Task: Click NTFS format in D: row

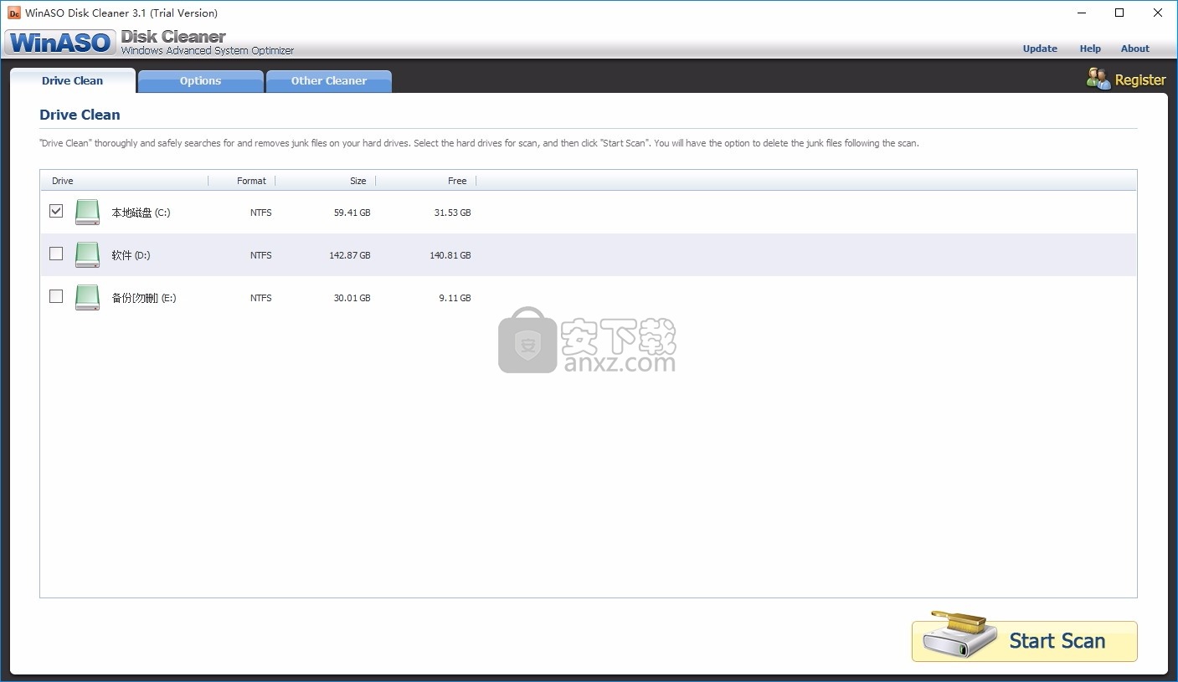Action: tap(261, 255)
